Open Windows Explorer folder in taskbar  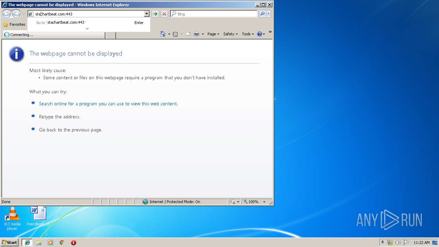tap(39, 243)
